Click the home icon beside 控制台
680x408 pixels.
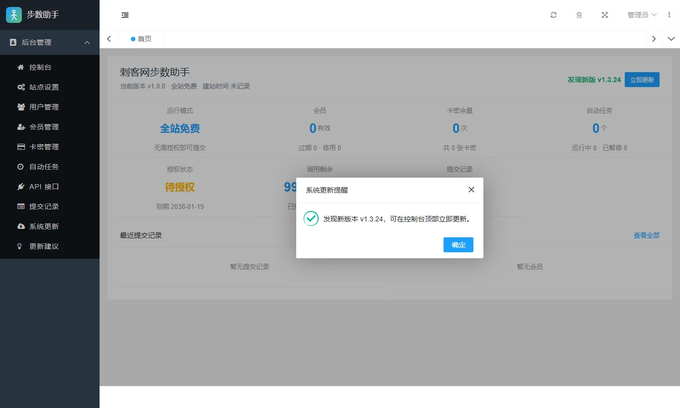tap(21, 67)
